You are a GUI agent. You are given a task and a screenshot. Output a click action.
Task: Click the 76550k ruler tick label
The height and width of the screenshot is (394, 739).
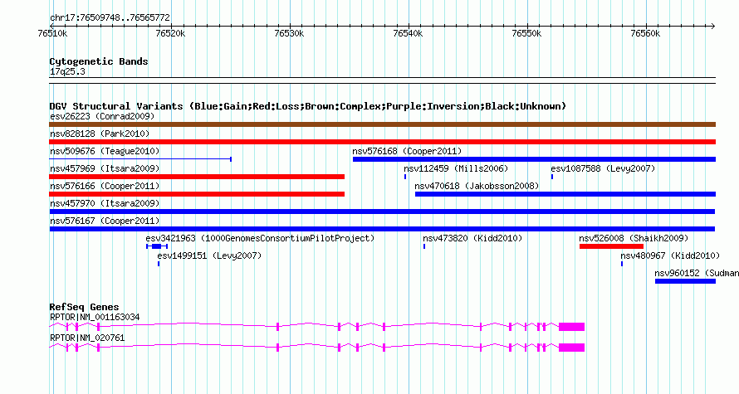527,33
